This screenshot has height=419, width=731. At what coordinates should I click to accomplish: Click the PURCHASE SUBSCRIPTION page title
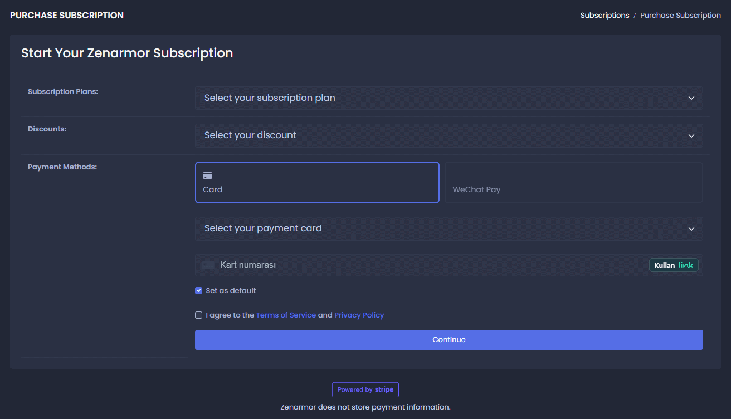67,16
